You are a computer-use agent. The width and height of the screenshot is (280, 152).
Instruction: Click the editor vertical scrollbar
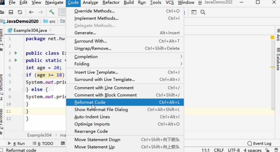click(x=273, y=75)
